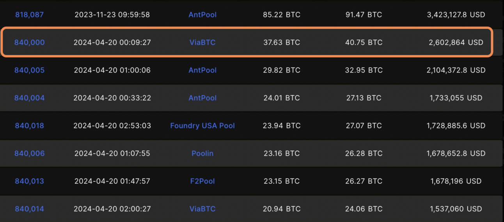Open block 818,087 link
The width and height of the screenshot is (504, 222).
coord(29,15)
